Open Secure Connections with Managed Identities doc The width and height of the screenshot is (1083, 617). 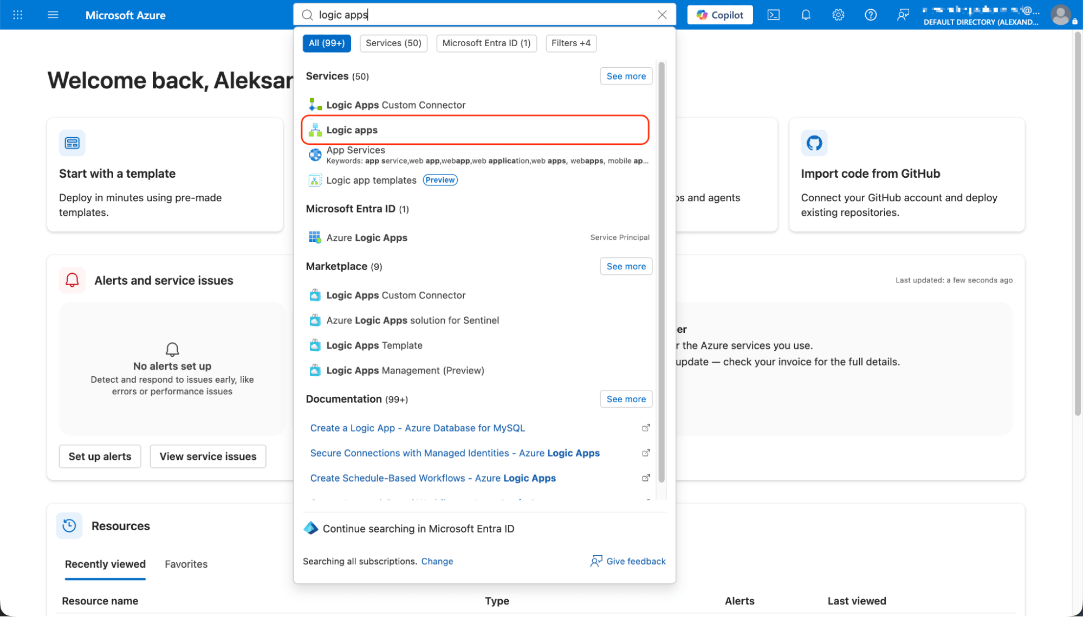[x=455, y=453]
